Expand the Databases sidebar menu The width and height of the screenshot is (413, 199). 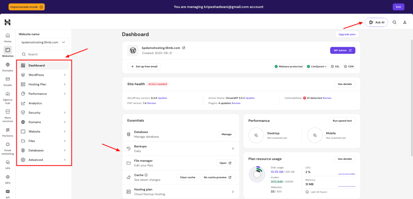pos(44,150)
